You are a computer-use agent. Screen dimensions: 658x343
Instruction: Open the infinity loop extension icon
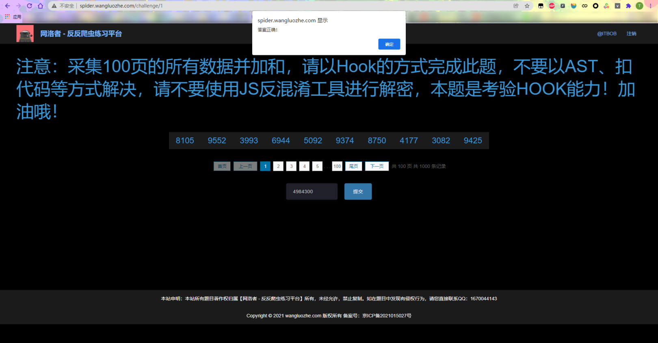(584, 6)
